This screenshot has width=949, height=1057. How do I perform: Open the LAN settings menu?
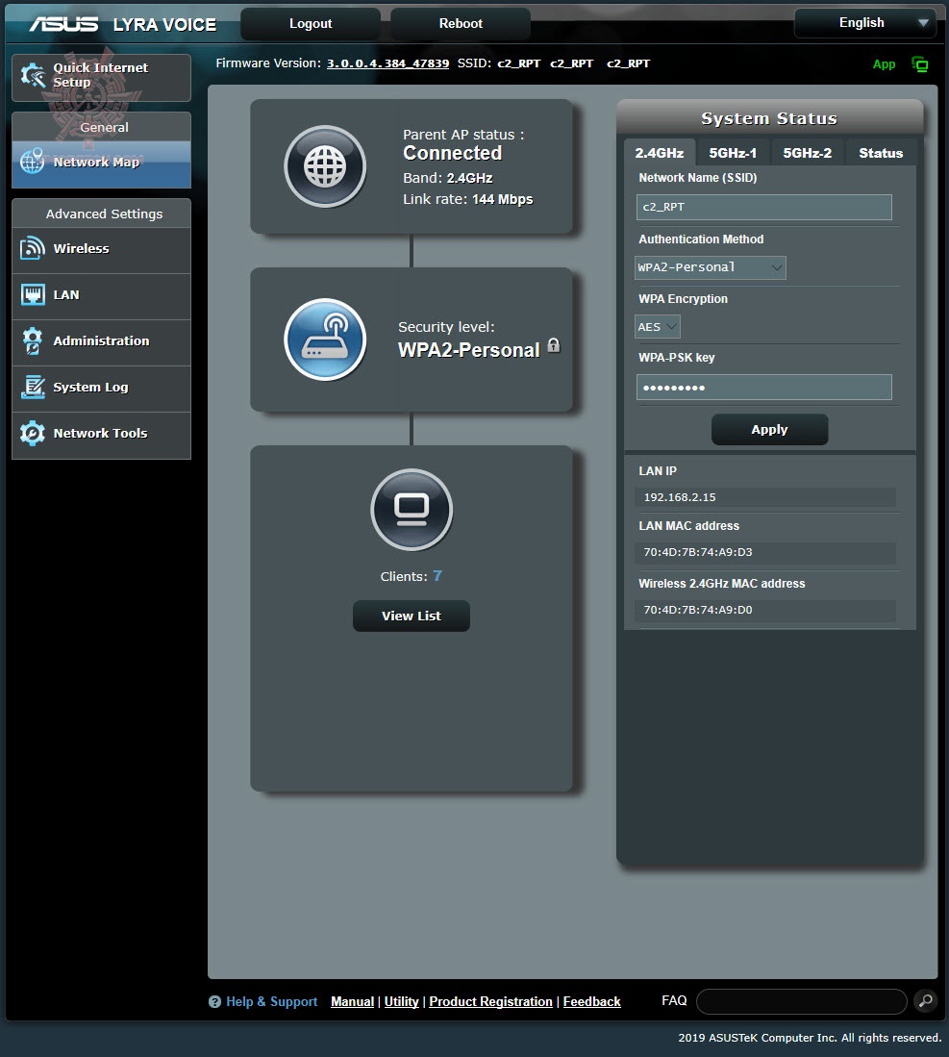101,295
